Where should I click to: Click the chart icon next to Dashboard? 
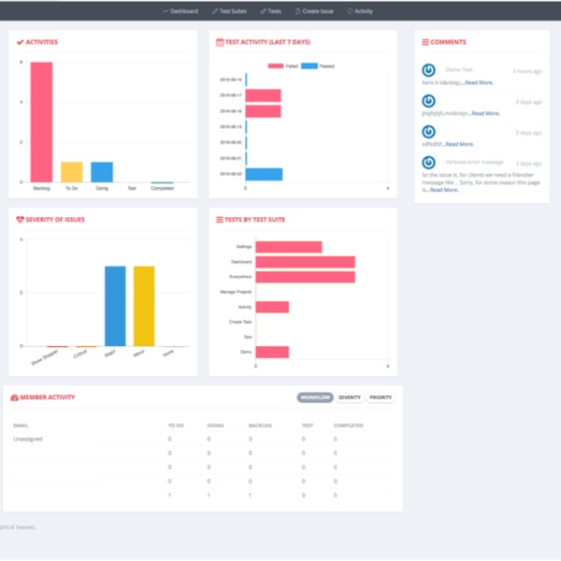(x=165, y=11)
